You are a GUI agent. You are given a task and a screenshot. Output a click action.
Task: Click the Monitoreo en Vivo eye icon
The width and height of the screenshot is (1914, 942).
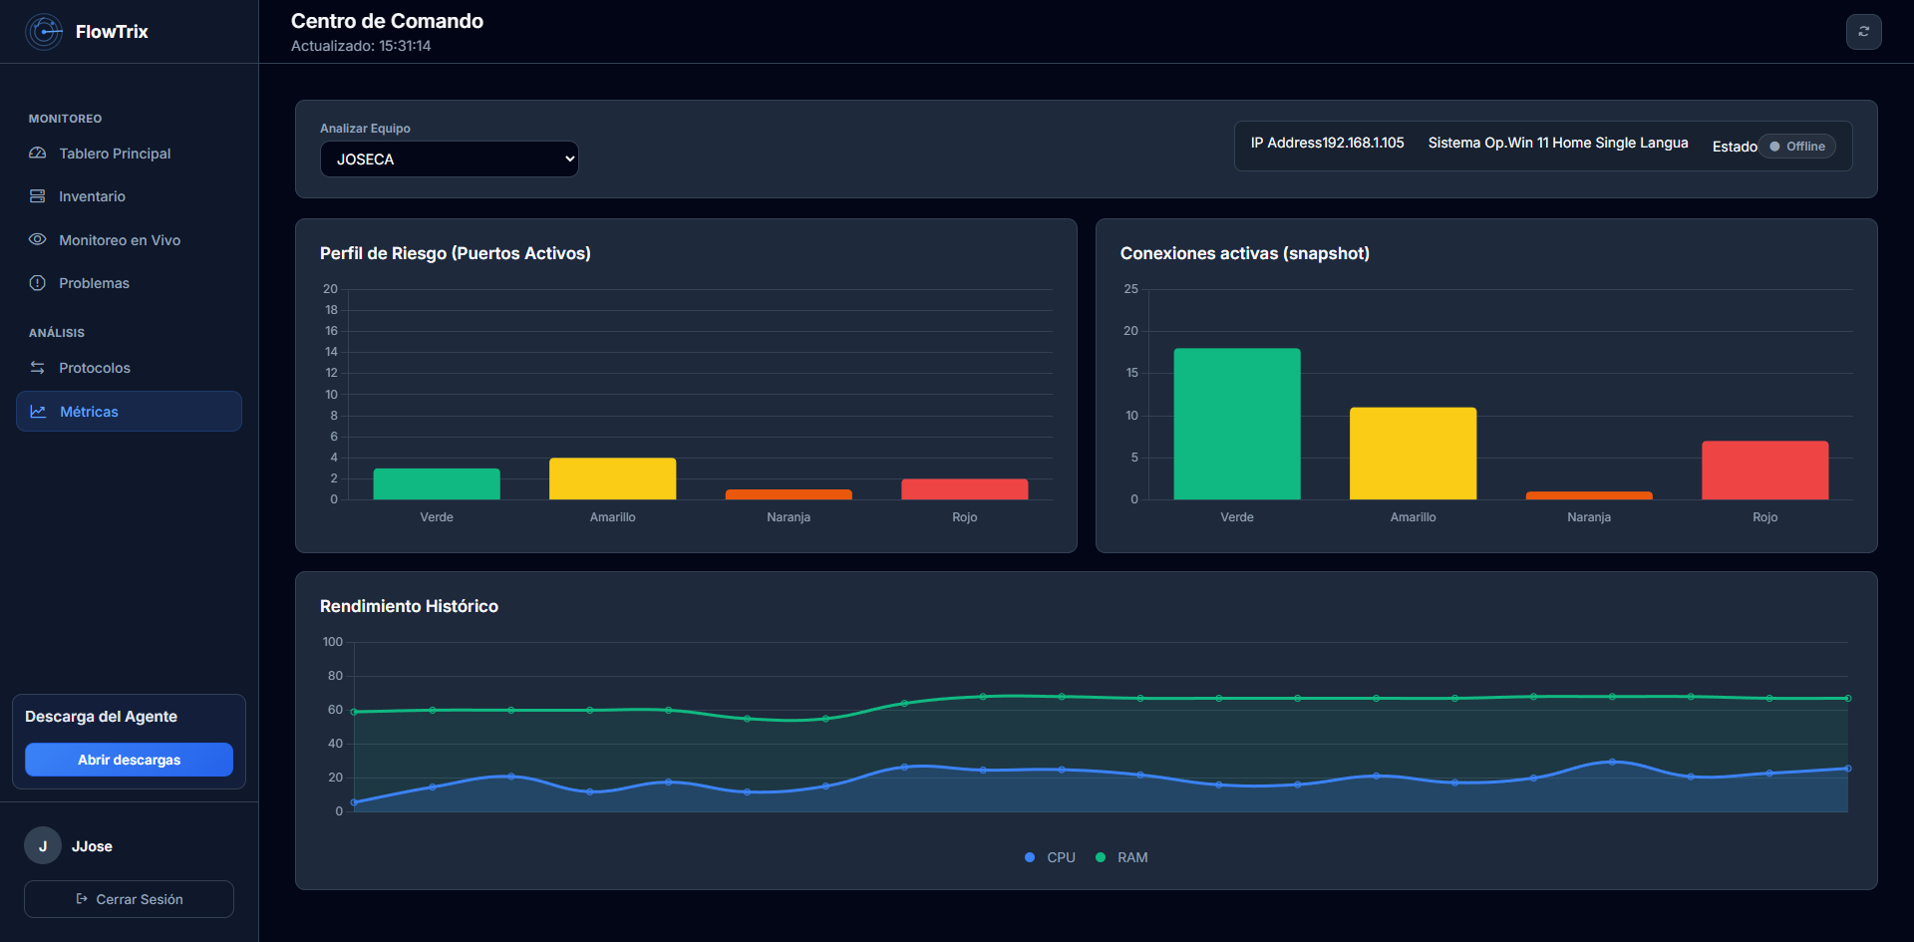point(38,240)
